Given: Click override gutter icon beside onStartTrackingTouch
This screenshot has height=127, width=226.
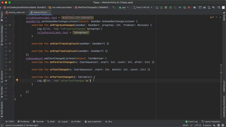Looking at the screenshot, I should tap(10, 43).
